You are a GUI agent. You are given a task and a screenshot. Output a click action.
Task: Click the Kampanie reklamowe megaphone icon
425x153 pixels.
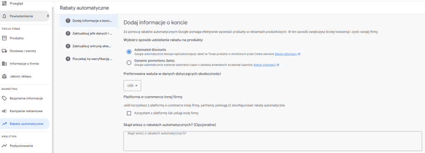tap(4, 111)
